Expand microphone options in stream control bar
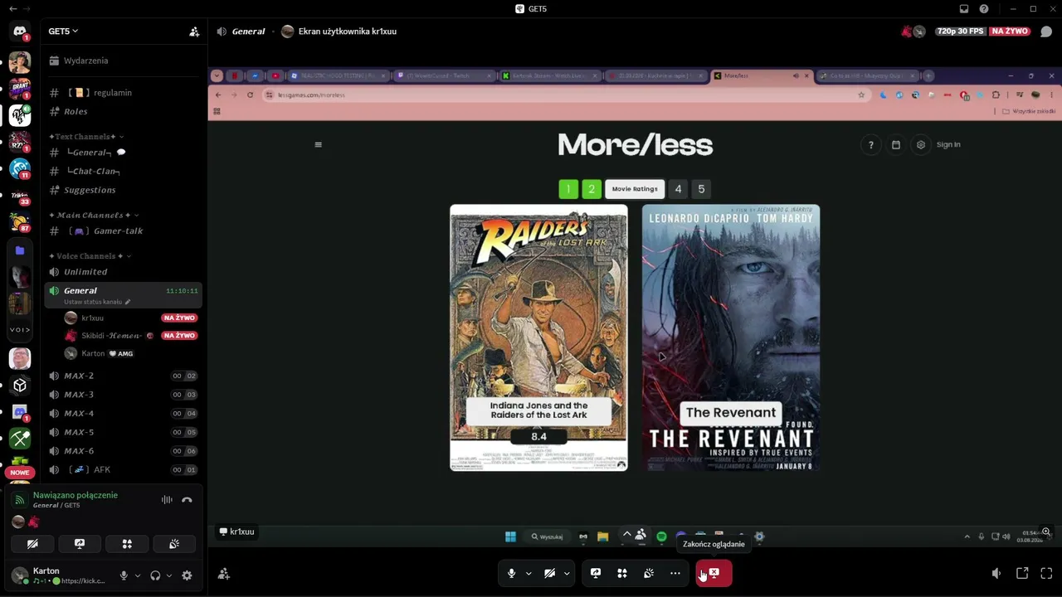 tap(529, 573)
